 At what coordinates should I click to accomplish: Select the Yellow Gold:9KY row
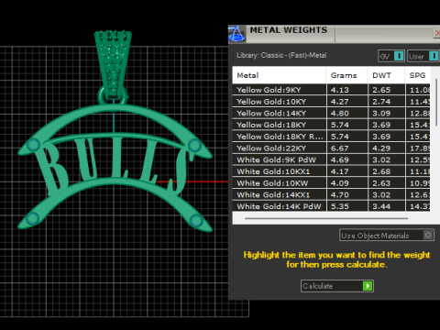click(x=331, y=90)
